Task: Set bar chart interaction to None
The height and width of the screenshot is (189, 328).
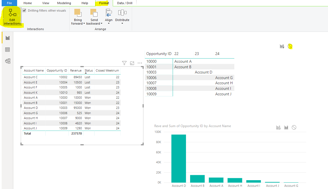Action: 294,127
